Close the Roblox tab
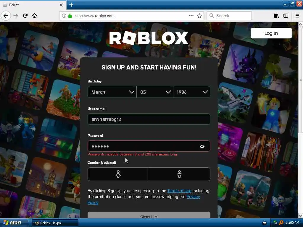 61,5
